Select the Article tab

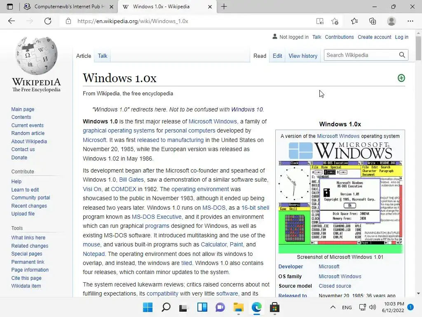(83, 56)
